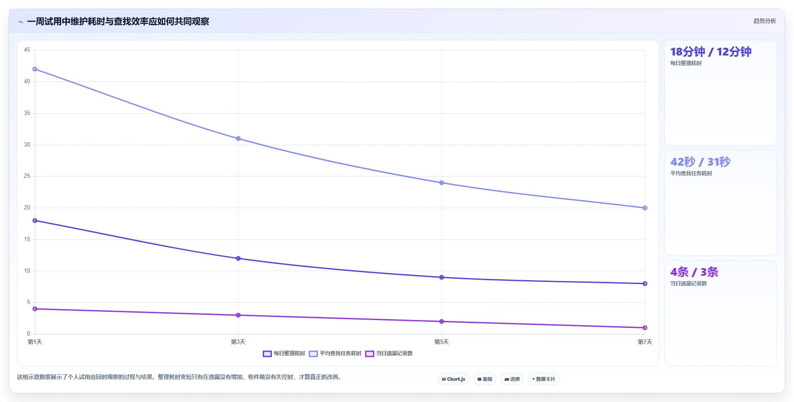794x402 pixels.
Task: Select the 平均查找任务耗时 data point at 第5天
Action: coord(441,183)
